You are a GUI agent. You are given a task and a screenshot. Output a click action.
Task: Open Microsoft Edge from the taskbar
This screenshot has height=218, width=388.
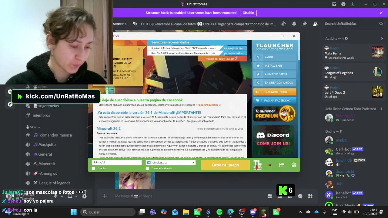pos(231,212)
